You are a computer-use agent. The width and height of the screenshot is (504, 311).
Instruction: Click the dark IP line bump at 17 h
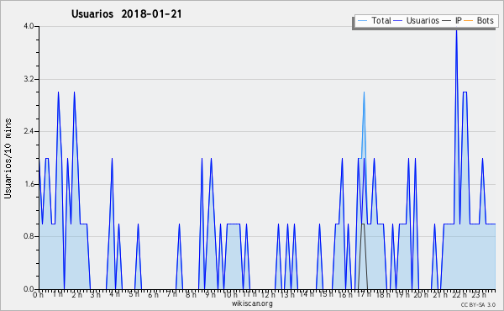(x=363, y=224)
